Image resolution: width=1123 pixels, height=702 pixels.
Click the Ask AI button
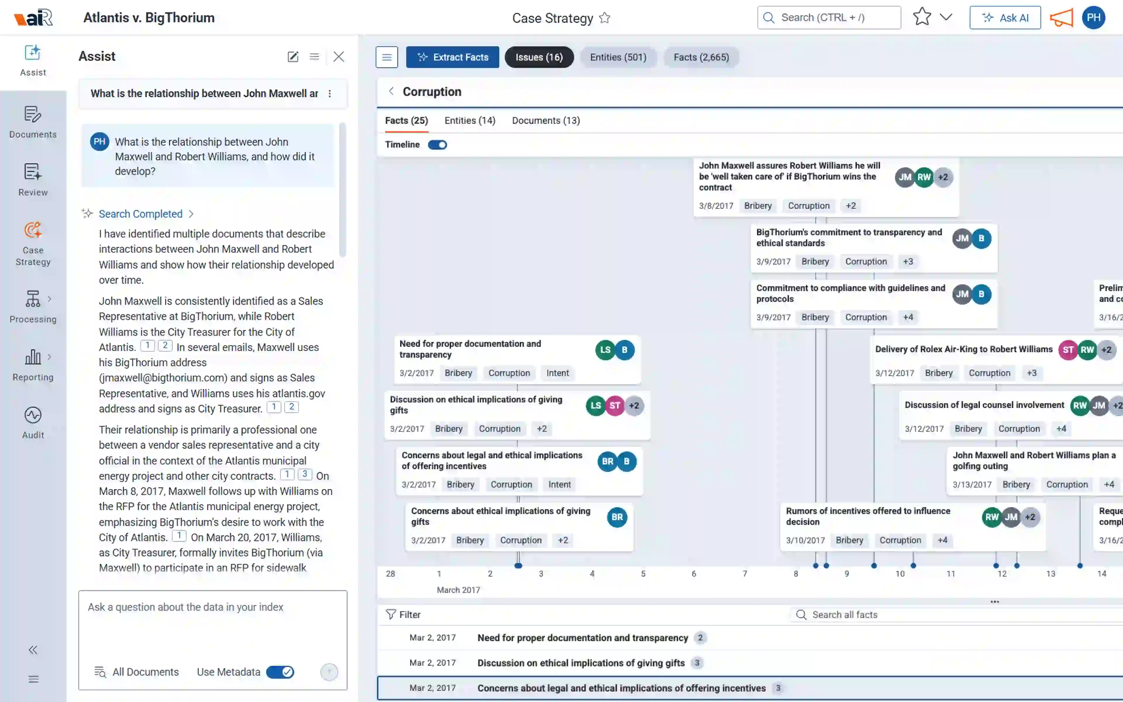point(1005,18)
